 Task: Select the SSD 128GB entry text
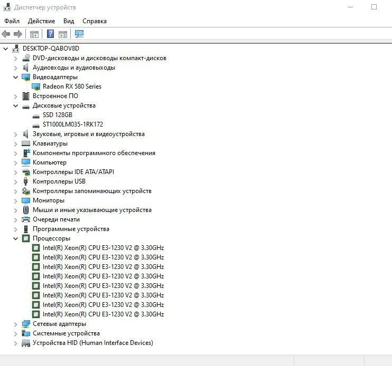point(57,115)
